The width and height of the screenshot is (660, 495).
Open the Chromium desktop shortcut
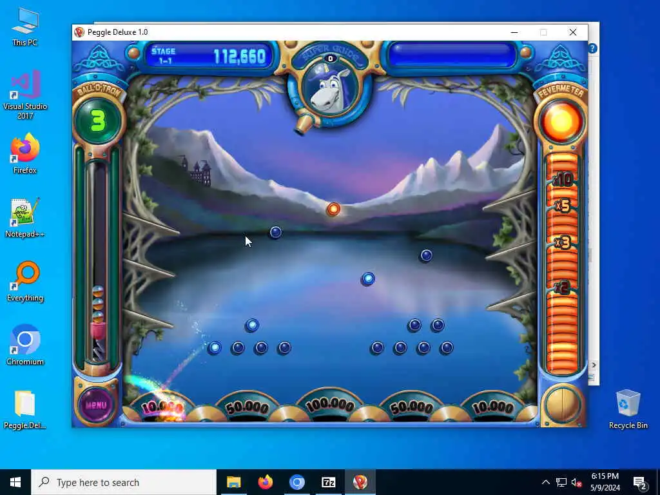[x=25, y=345]
